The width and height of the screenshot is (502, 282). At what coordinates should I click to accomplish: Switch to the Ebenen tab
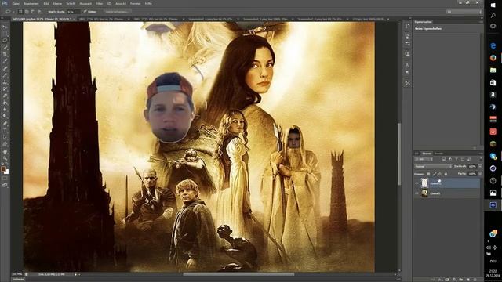(427, 154)
